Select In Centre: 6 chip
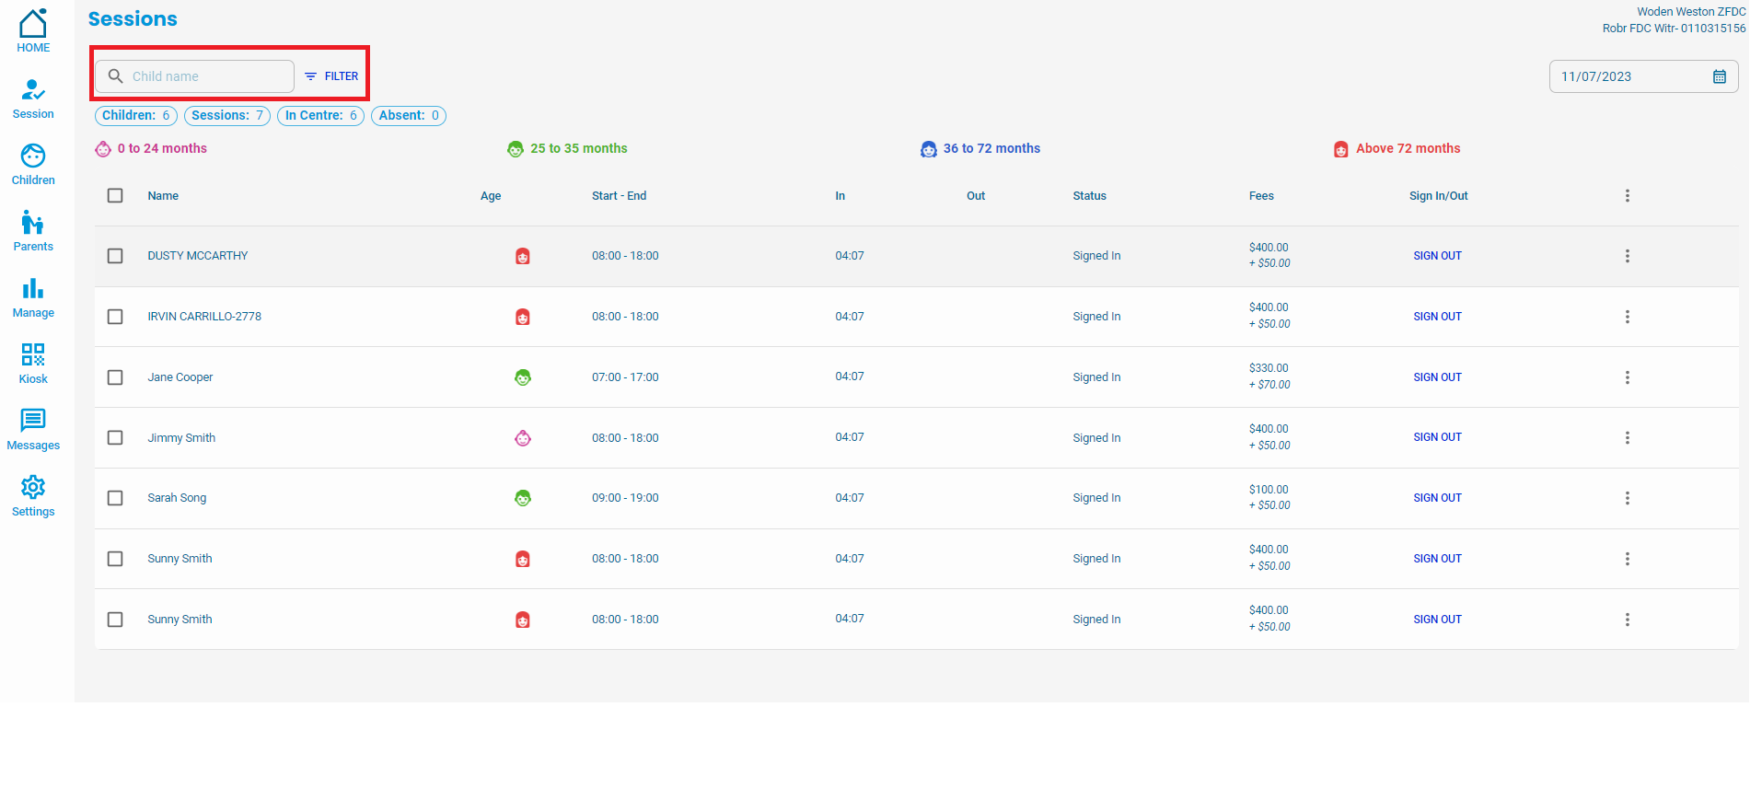Viewport: 1762px width, 788px height. (321, 116)
